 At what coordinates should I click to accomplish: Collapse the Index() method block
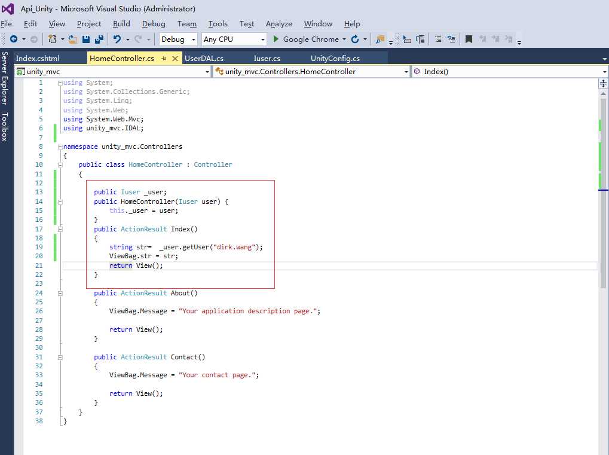[x=60, y=229]
